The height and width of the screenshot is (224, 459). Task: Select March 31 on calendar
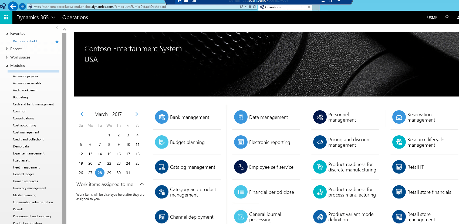128,173
